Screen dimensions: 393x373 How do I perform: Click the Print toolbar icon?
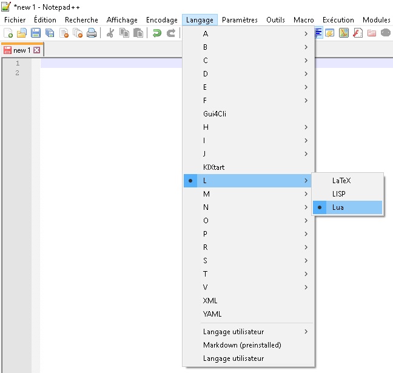coord(92,33)
